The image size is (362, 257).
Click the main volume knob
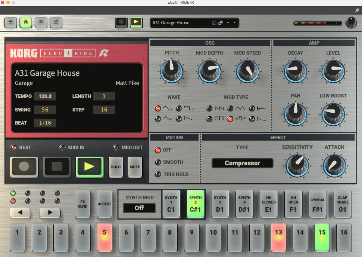pyautogui.click(x=351, y=23)
